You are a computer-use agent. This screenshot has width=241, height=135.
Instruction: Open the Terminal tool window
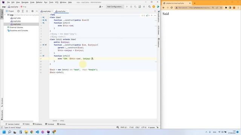tap(49, 124)
